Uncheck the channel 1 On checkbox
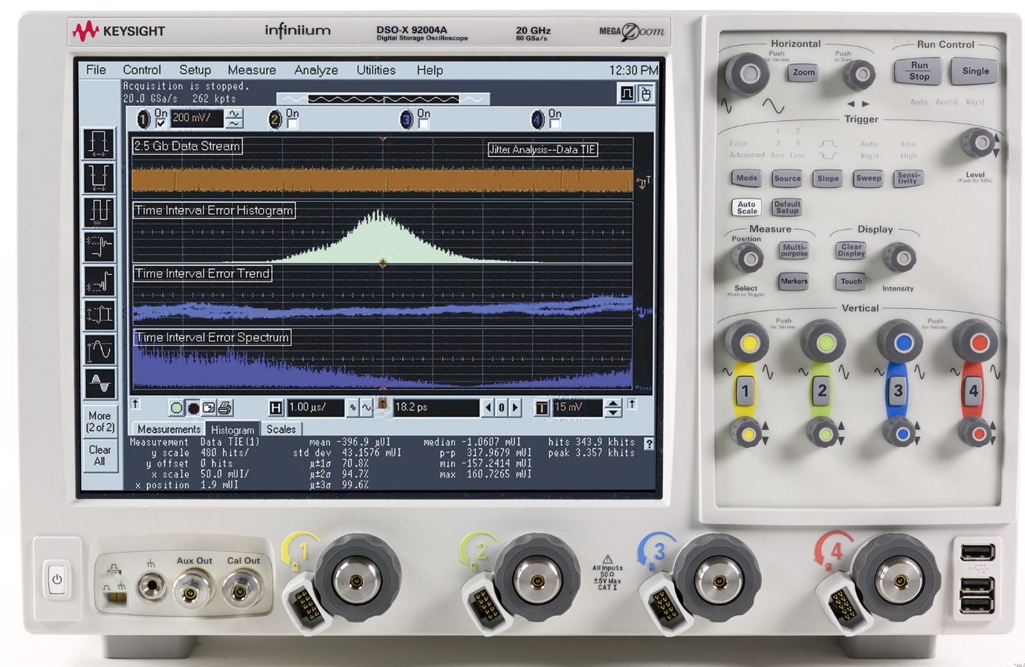This screenshot has width=1025, height=667. click(161, 123)
